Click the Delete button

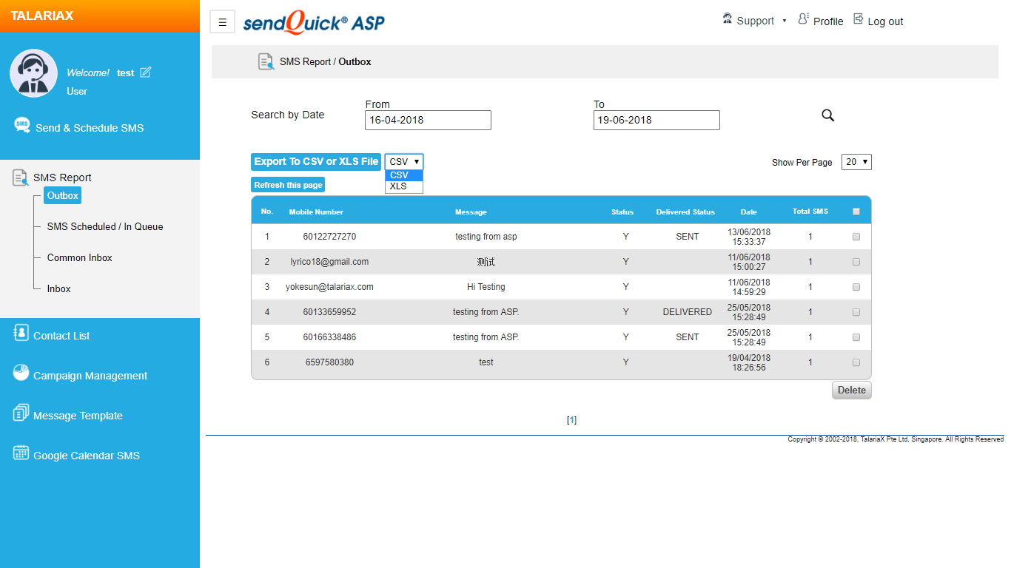852,390
